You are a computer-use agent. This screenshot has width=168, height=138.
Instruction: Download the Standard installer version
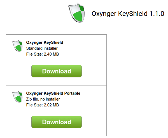click(x=56, y=71)
